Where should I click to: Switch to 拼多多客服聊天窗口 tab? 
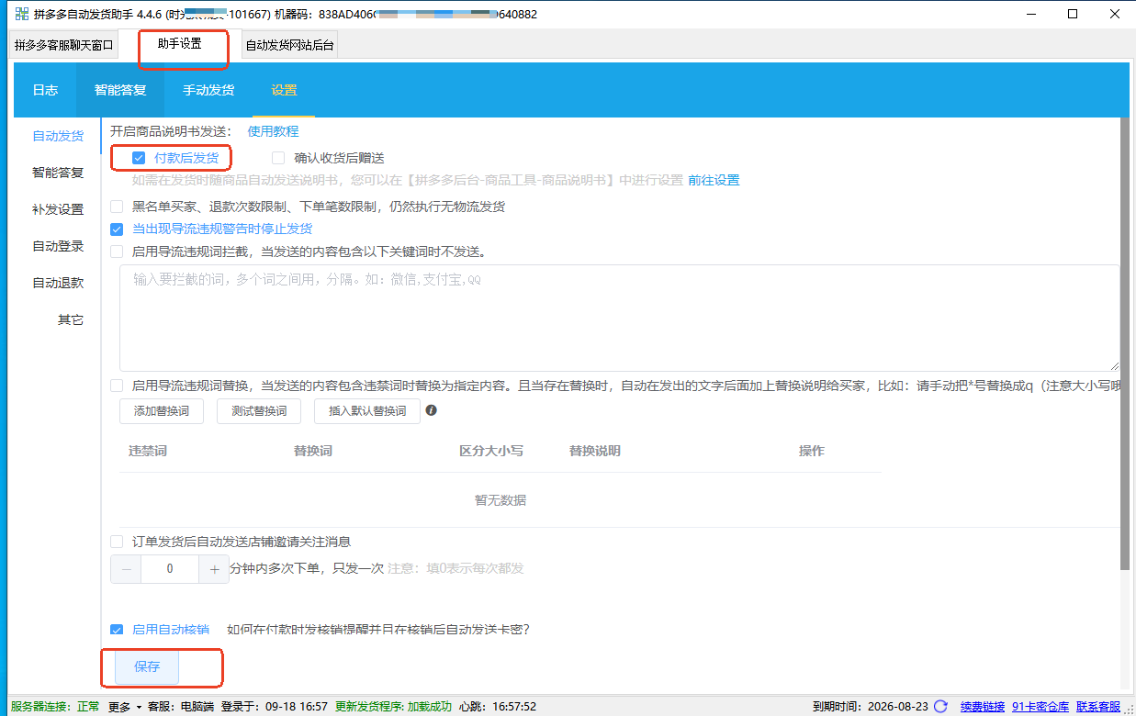(x=64, y=45)
